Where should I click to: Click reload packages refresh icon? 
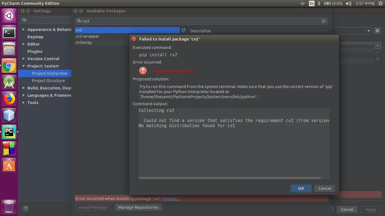183,30
